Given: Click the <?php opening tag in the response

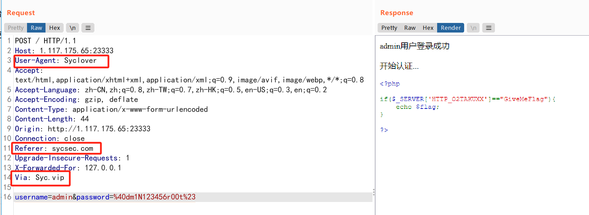Looking at the screenshot, I should 390,84.
